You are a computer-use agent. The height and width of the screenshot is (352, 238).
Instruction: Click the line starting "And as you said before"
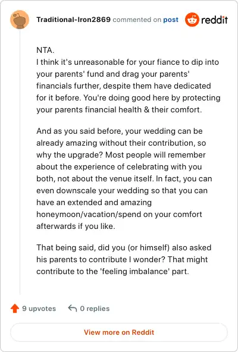click(x=120, y=131)
